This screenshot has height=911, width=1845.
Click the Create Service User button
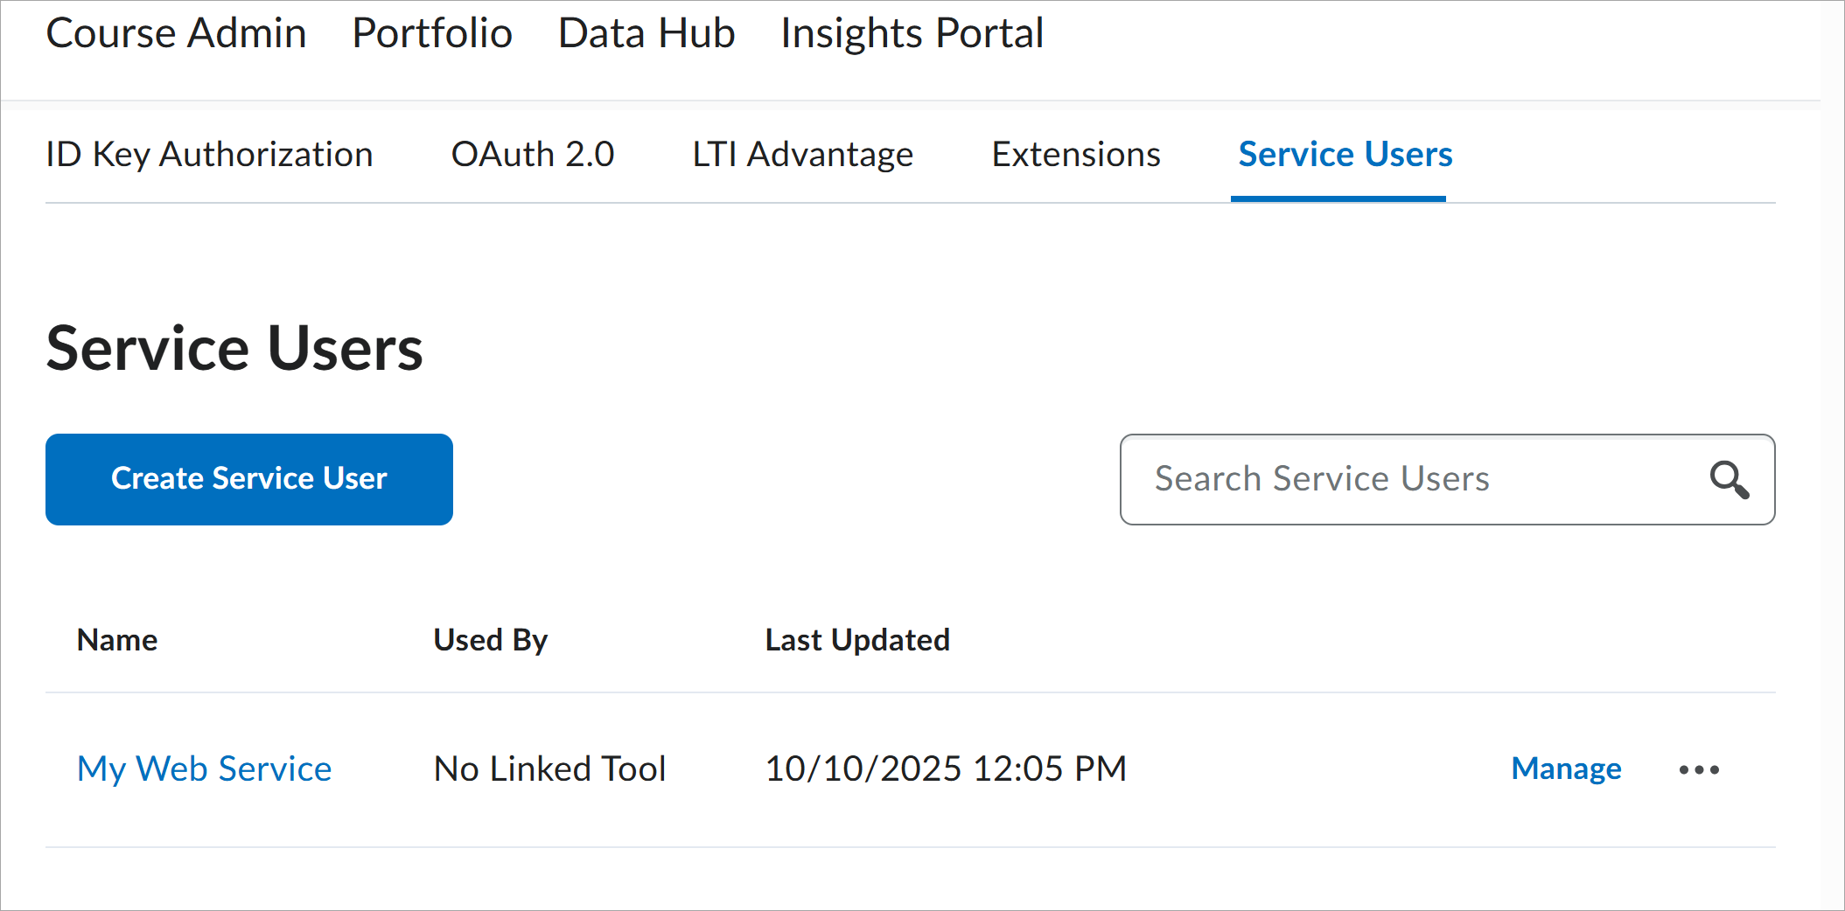[248, 479]
